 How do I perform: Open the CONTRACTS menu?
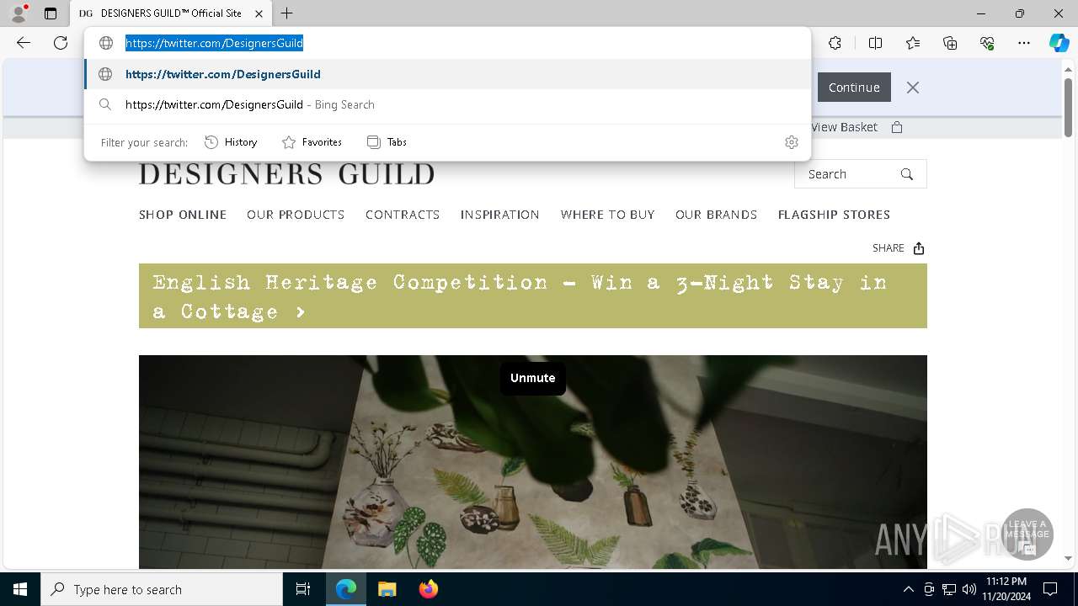[403, 215]
